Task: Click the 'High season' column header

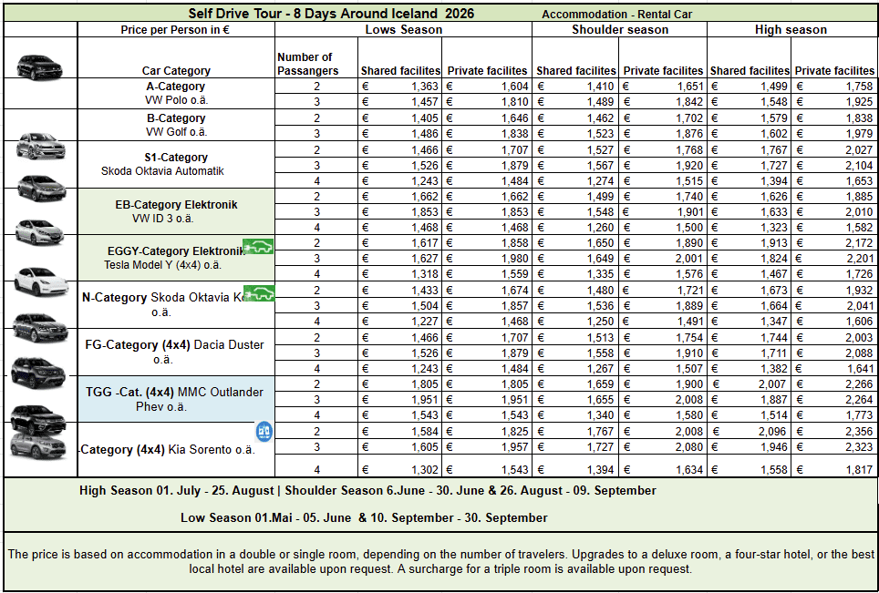Action: [791, 29]
